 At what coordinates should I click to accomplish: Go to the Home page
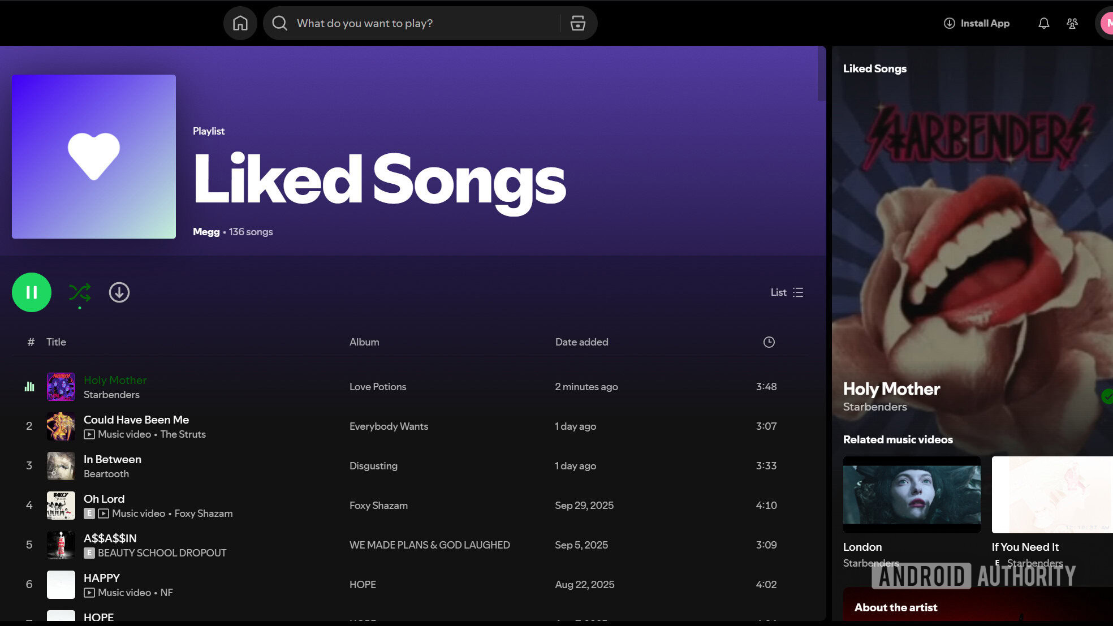[x=240, y=23]
